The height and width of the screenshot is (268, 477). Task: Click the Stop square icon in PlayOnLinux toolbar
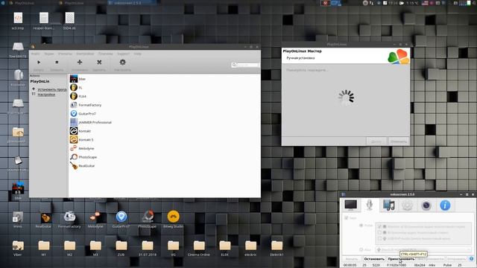[x=57, y=63]
